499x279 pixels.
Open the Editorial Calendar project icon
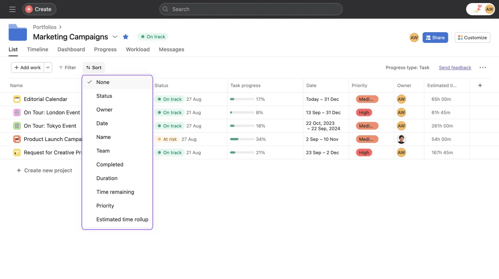click(17, 99)
